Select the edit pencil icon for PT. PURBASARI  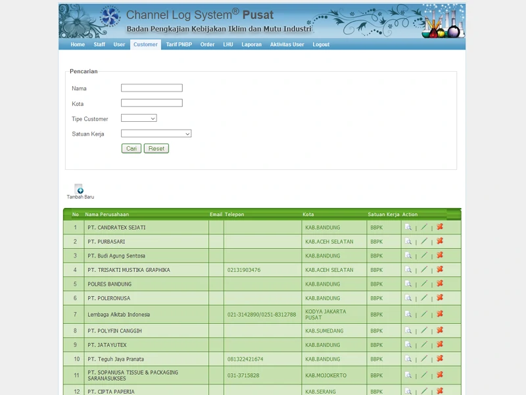pyautogui.click(x=424, y=241)
